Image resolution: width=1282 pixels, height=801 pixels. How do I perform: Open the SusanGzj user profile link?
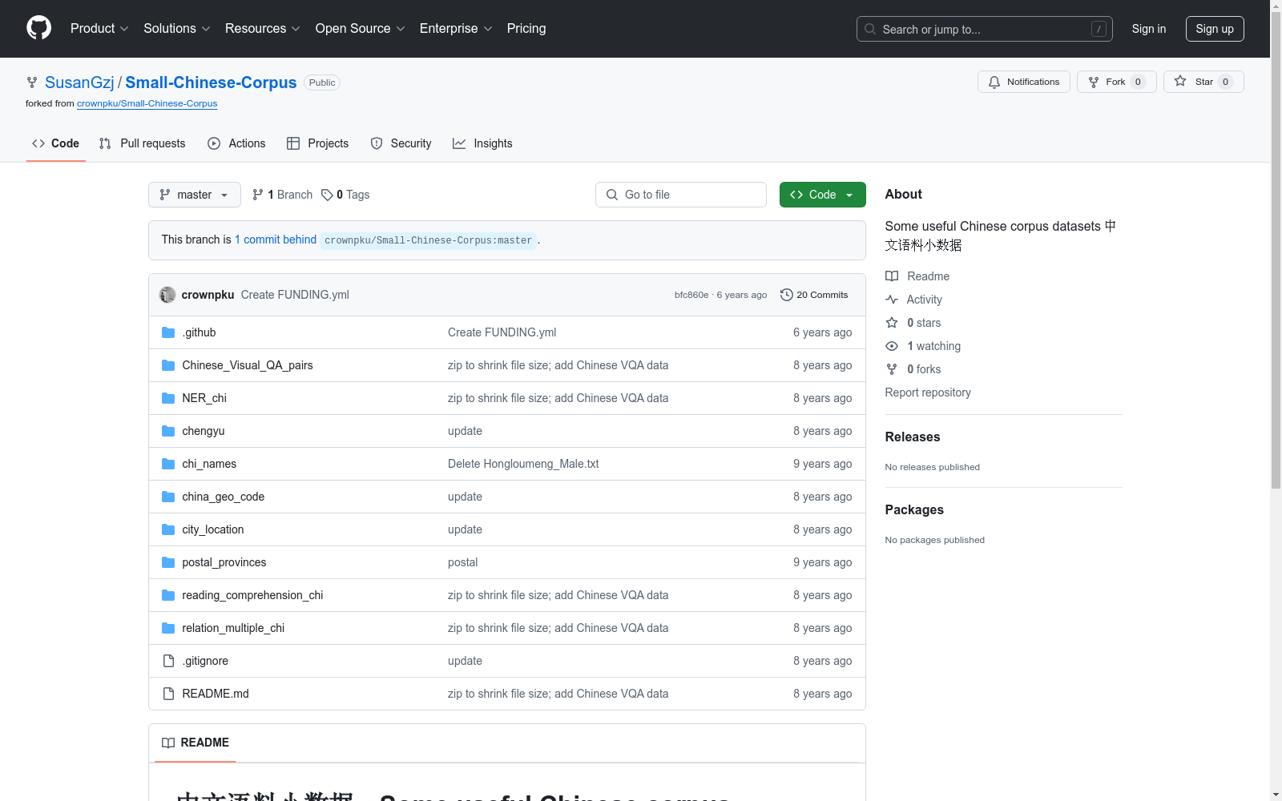(x=79, y=83)
